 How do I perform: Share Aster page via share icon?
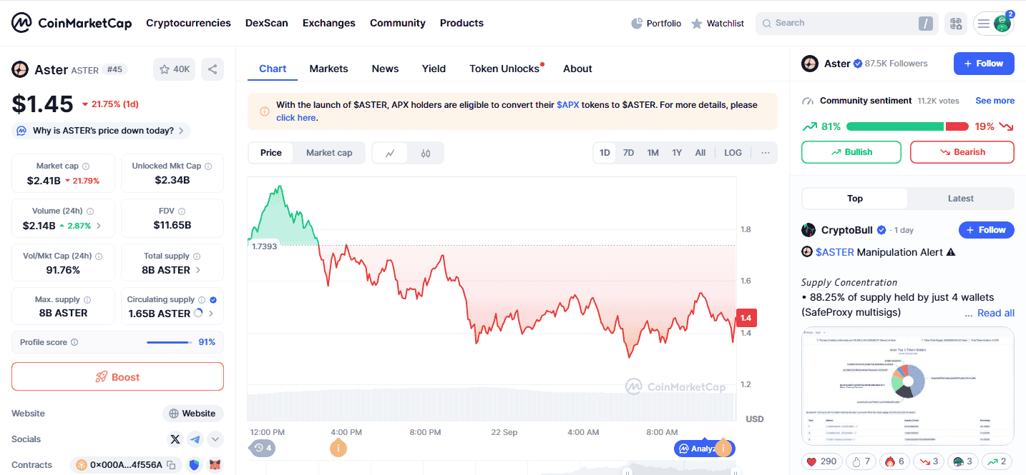point(212,69)
